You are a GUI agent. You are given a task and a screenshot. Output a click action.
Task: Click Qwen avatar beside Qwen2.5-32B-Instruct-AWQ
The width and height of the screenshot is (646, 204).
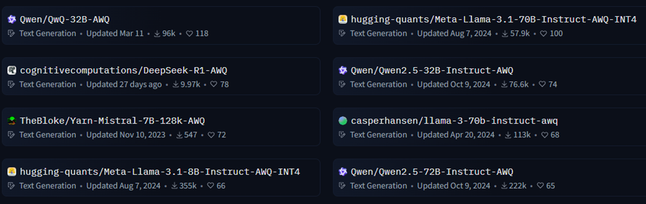pyautogui.click(x=343, y=71)
